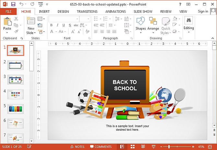
Task: Click the Reset slide icon
Action: pyautogui.click(x=40, y=25)
